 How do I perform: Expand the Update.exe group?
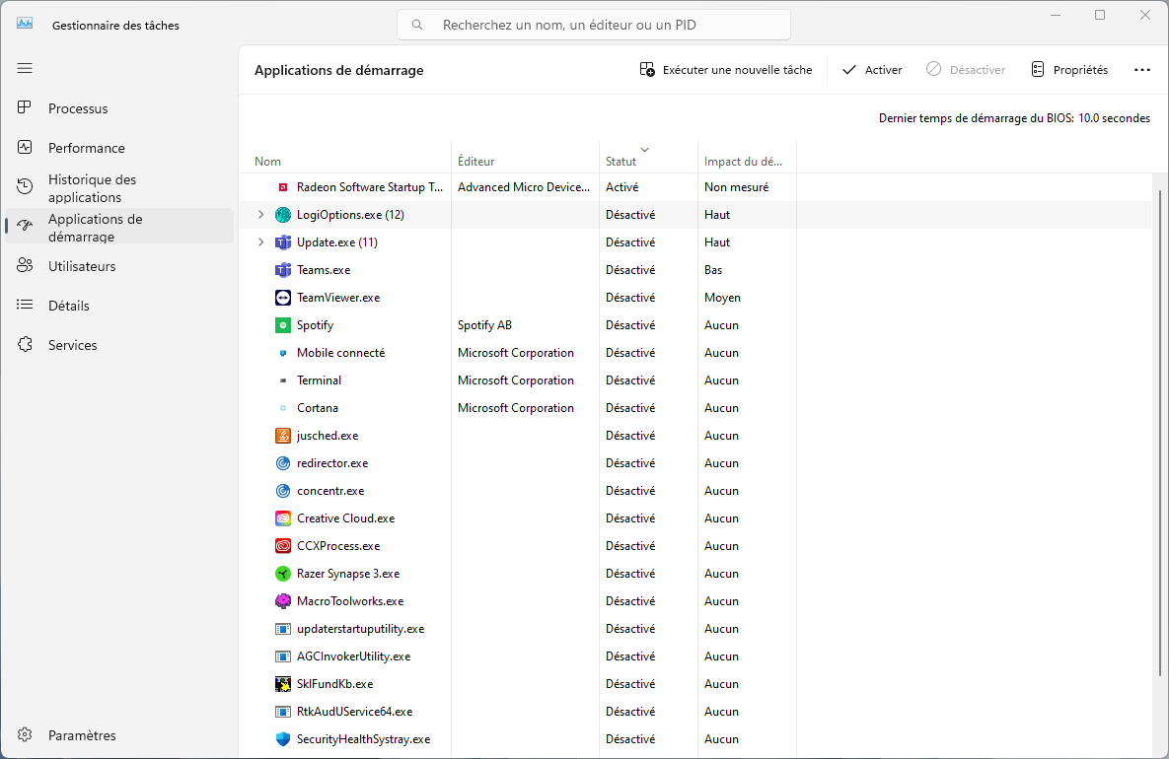tap(260, 242)
